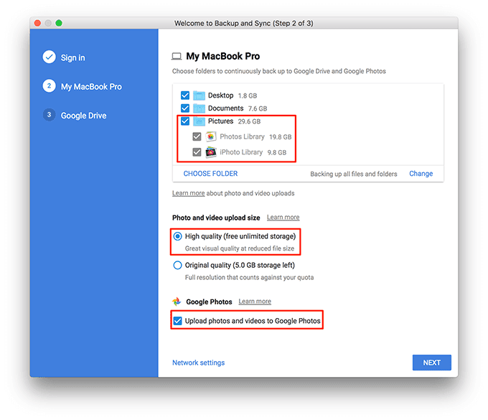Uncheck the Desktop folder checkbox
Viewport: 488px width, 420px height.
[x=185, y=95]
